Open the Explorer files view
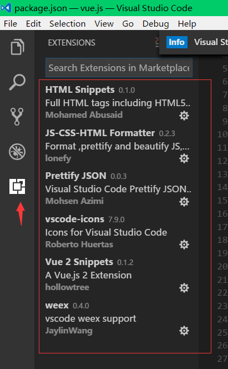Screen dimensions: 228x369 coord(17,47)
